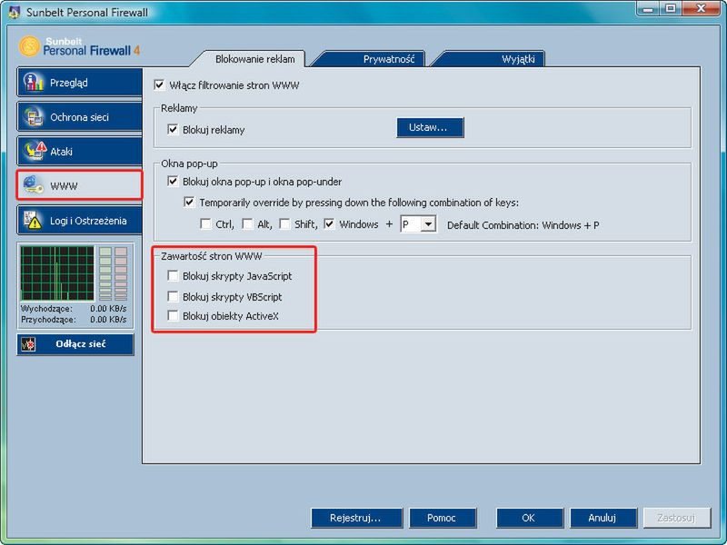Viewport: 727px width, 545px height.
Task: Click the WWW globe icon
Action: pyautogui.click(x=33, y=185)
